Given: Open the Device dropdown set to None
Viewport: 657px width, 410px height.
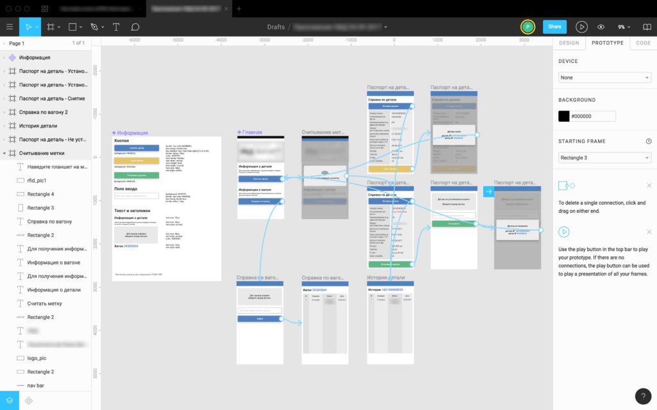Looking at the screenshot, I should [604, 78].
